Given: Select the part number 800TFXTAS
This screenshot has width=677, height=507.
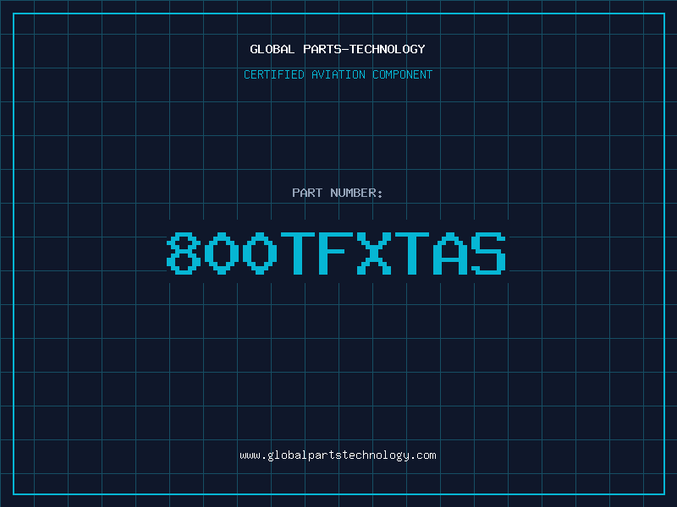Looking at the screenshot, I should pos(336,253).
